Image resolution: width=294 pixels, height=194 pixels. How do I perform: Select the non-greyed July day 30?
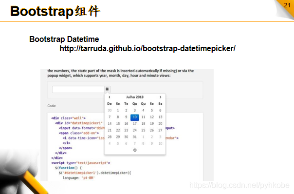[x=126, y=137]
